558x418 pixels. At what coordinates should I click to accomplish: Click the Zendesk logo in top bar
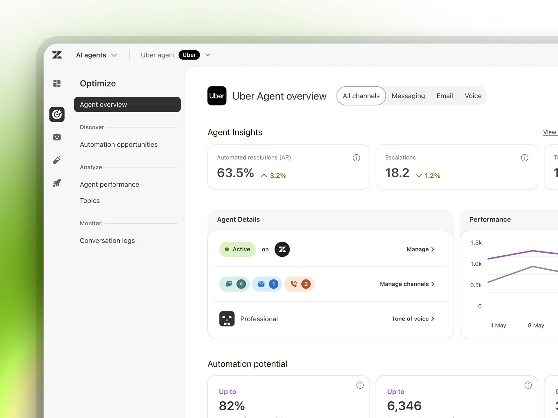(x=57, y=55)
